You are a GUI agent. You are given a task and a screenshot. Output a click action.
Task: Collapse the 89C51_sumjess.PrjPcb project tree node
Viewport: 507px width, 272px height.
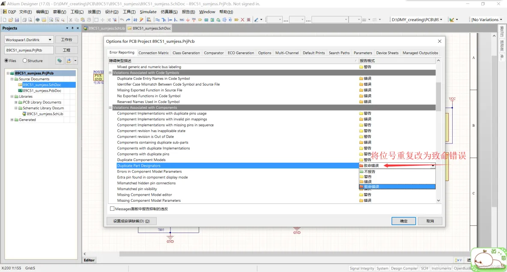point(8,73)
